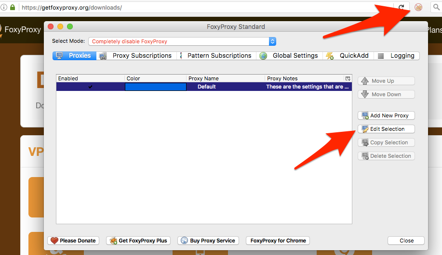This screenshot has width=442, height=255.
Task: Click the Move Up button
Action: pyautogui.click(x=386, y=81)
